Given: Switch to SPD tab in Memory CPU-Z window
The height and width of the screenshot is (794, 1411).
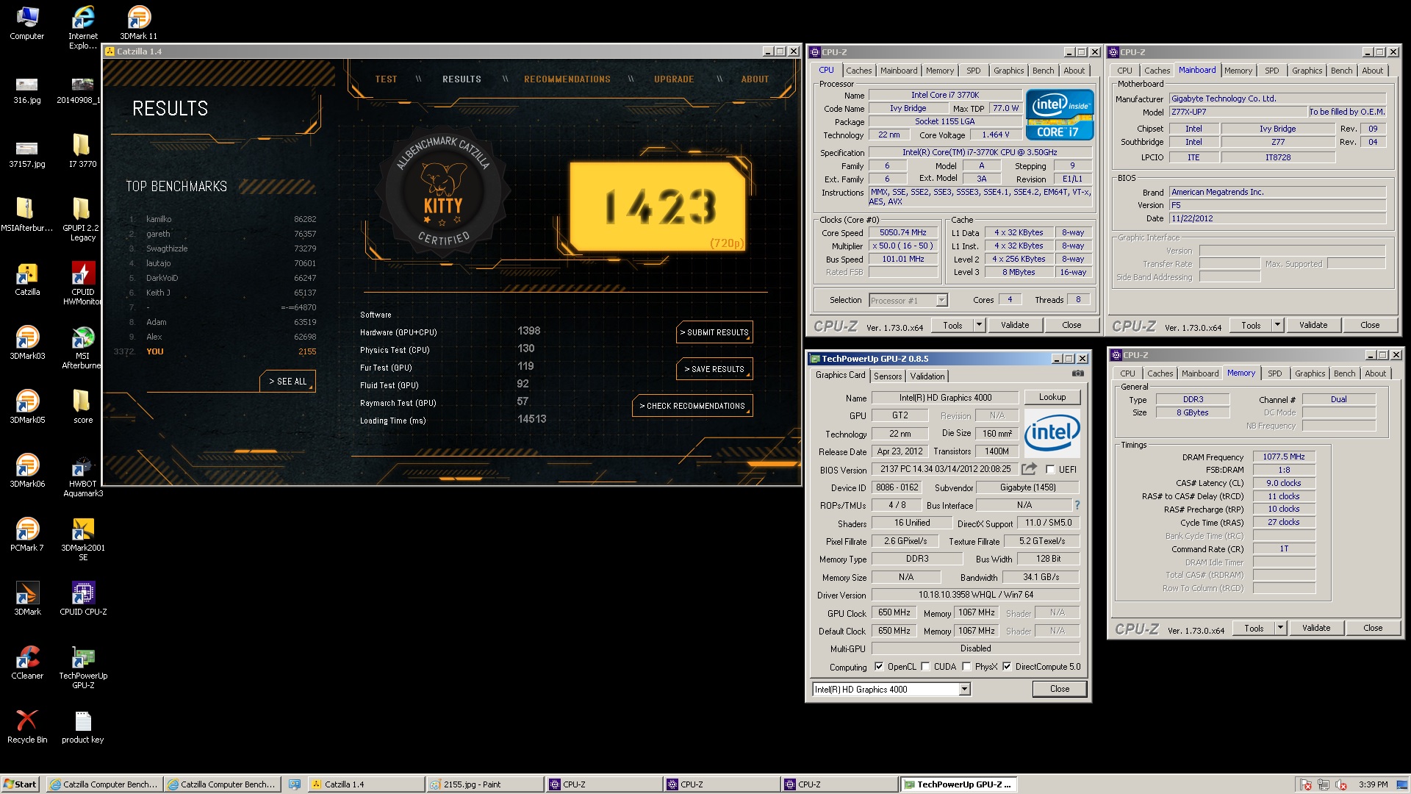Looking at the screenshot, I should pos(1275,373).
